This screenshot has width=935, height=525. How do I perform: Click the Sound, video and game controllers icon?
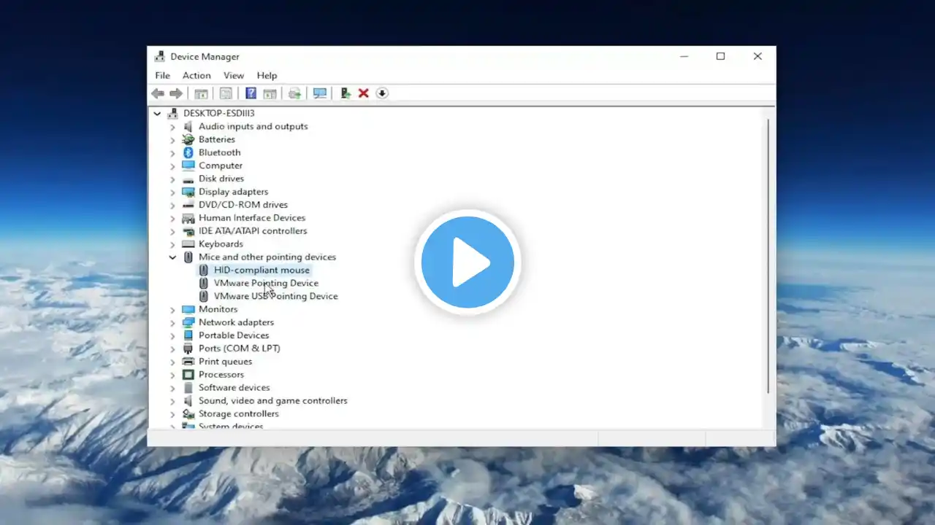click(x=188, y=401)
